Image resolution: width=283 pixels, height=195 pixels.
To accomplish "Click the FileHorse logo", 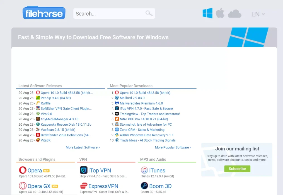I will (44, 13).
